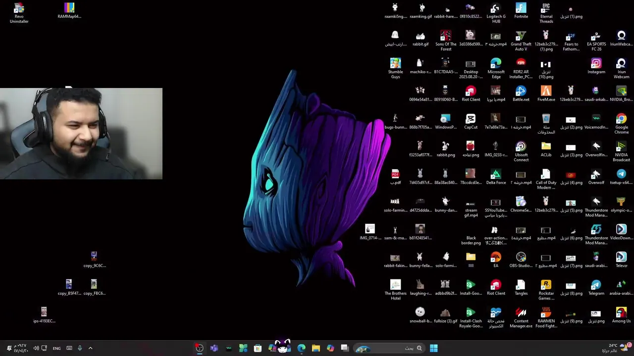The height and width of the screenshot is (356, 634).
Task: Toggle the tray microphone icon
Action: pos(80,348)
